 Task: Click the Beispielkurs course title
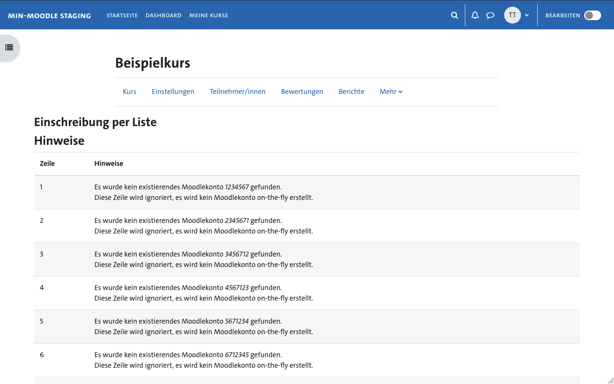[x=153, y=63]
